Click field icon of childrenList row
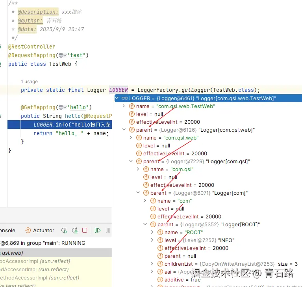 [x=160, y=264]
